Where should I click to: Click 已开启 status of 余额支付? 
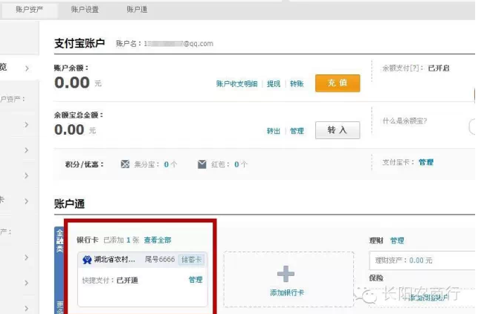point(439,68)
